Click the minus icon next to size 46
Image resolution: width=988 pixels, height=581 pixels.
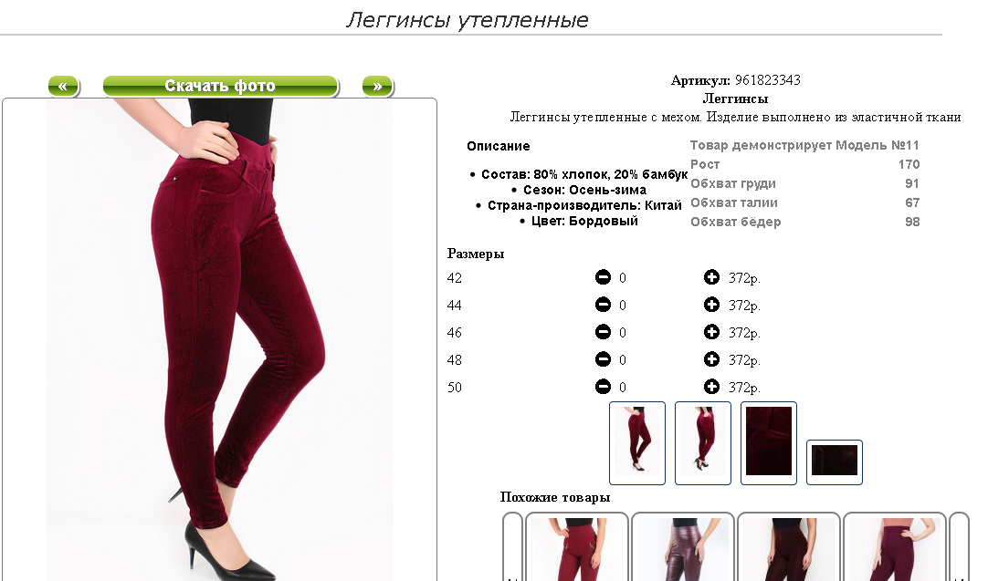pyautogui.click(x=603, y=332)
